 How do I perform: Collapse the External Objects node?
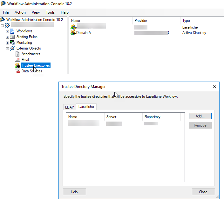7,49
